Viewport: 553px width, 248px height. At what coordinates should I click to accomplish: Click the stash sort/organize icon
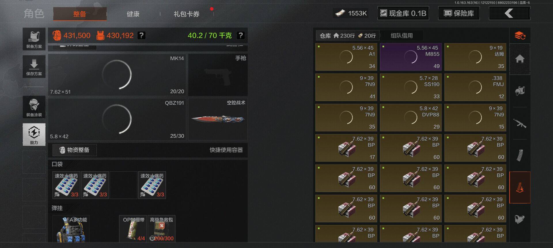[520, 36]
